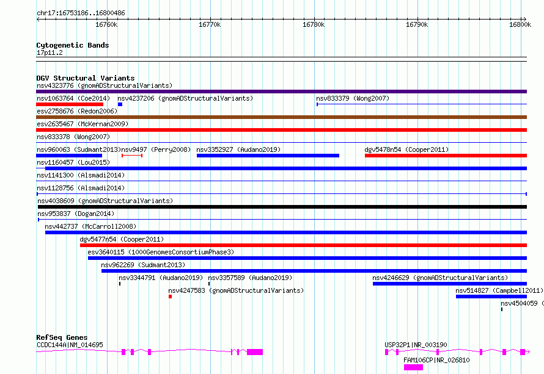Click the red nsv9497 bracket glyph
Image resolution: width=544 pixels, height=374 pixels.
tap(132, 156)
